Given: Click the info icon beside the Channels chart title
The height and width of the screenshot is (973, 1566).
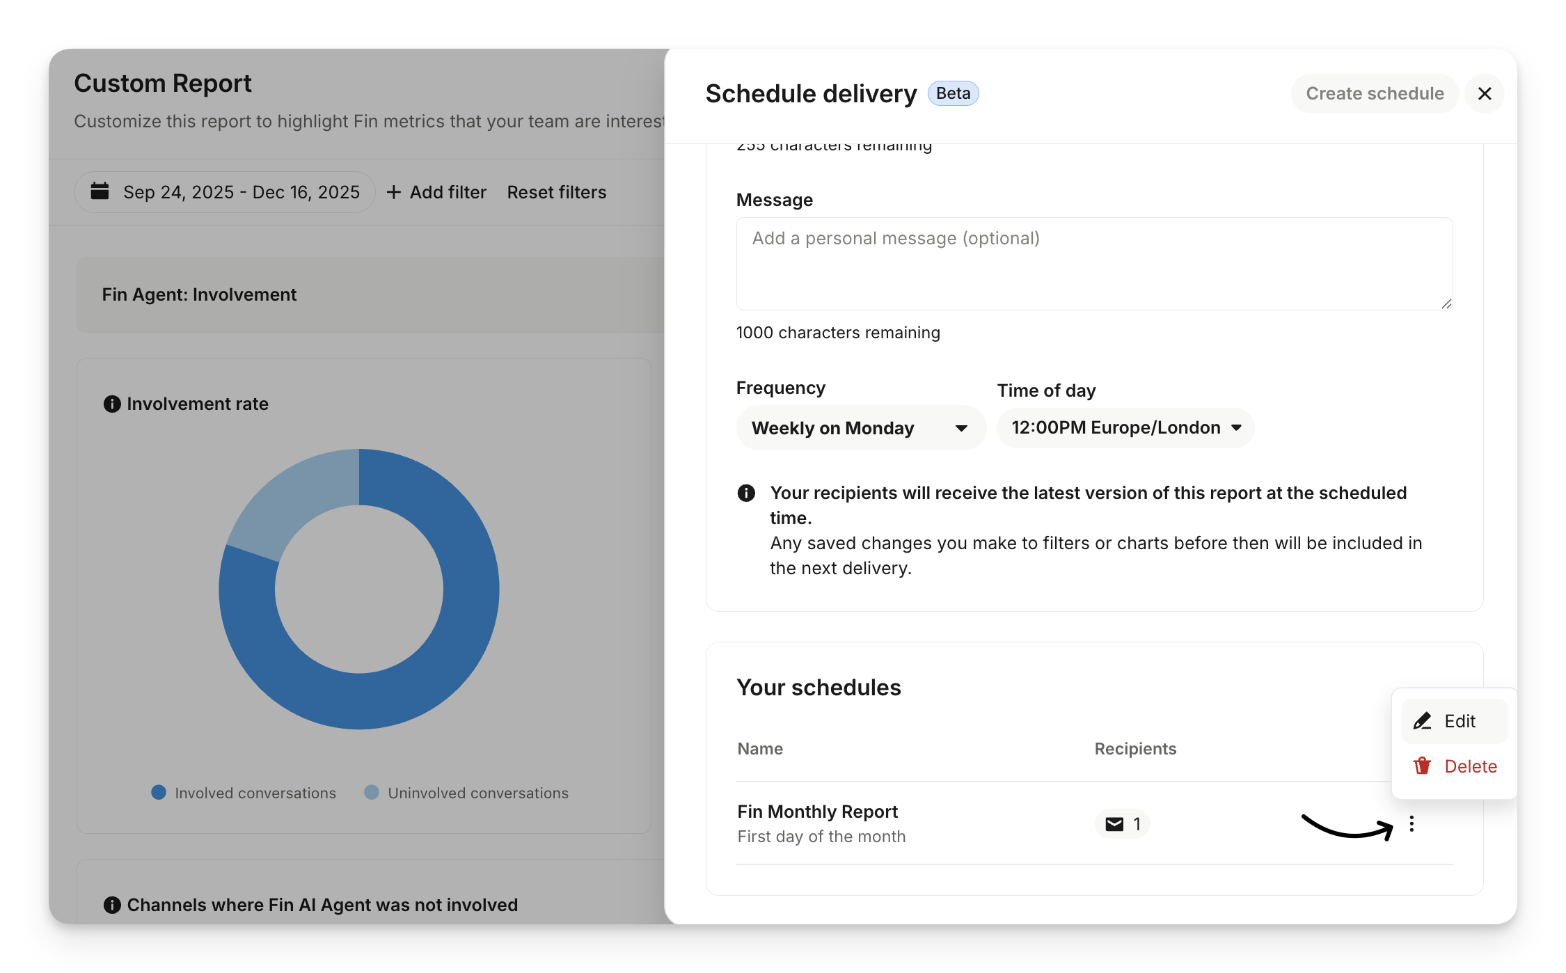Looking at the screenshot, I should pos(112,905).
